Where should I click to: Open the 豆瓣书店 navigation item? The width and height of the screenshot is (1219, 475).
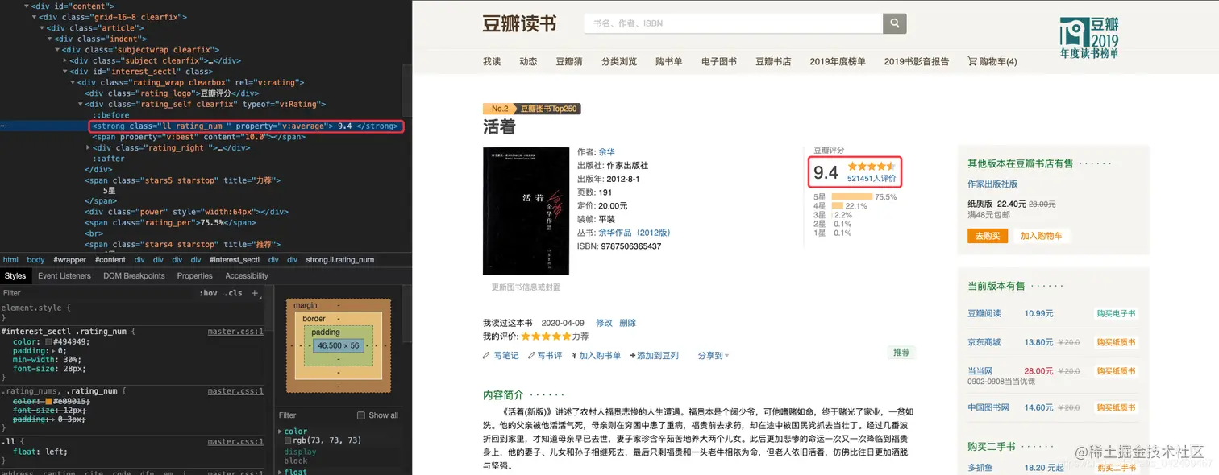(x=773, y=61)
